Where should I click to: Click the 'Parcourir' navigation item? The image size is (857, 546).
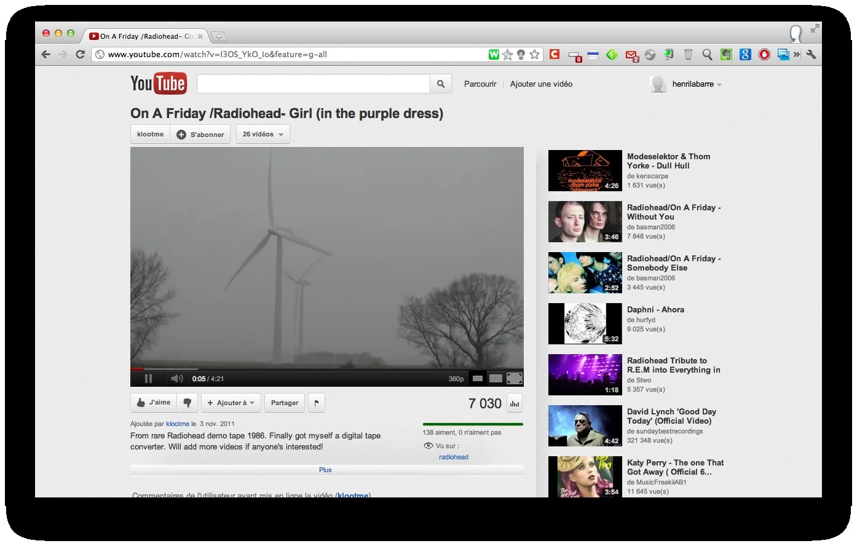point(480,84)
